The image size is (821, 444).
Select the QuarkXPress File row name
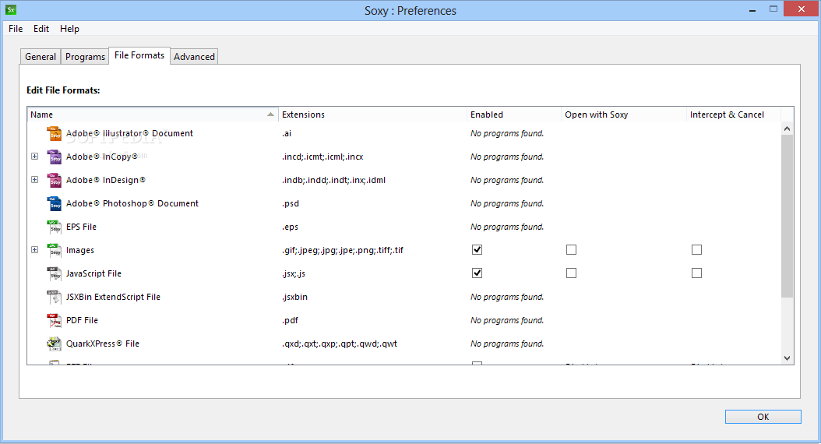pos(103,344)
